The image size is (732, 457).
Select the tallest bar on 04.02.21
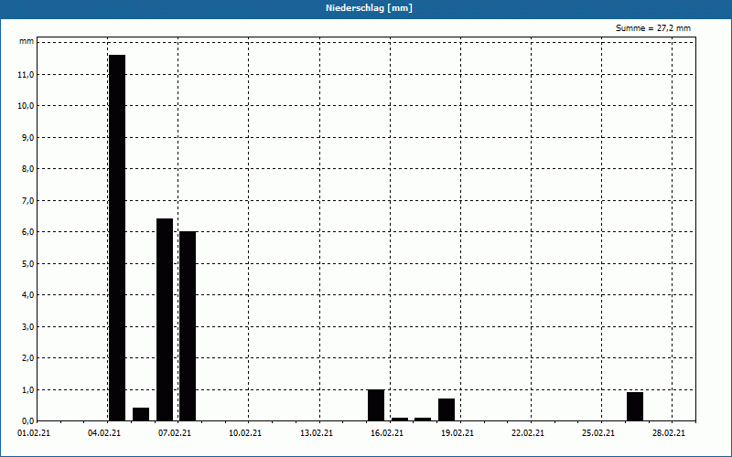pyautogui.click(x=117, y=238)
